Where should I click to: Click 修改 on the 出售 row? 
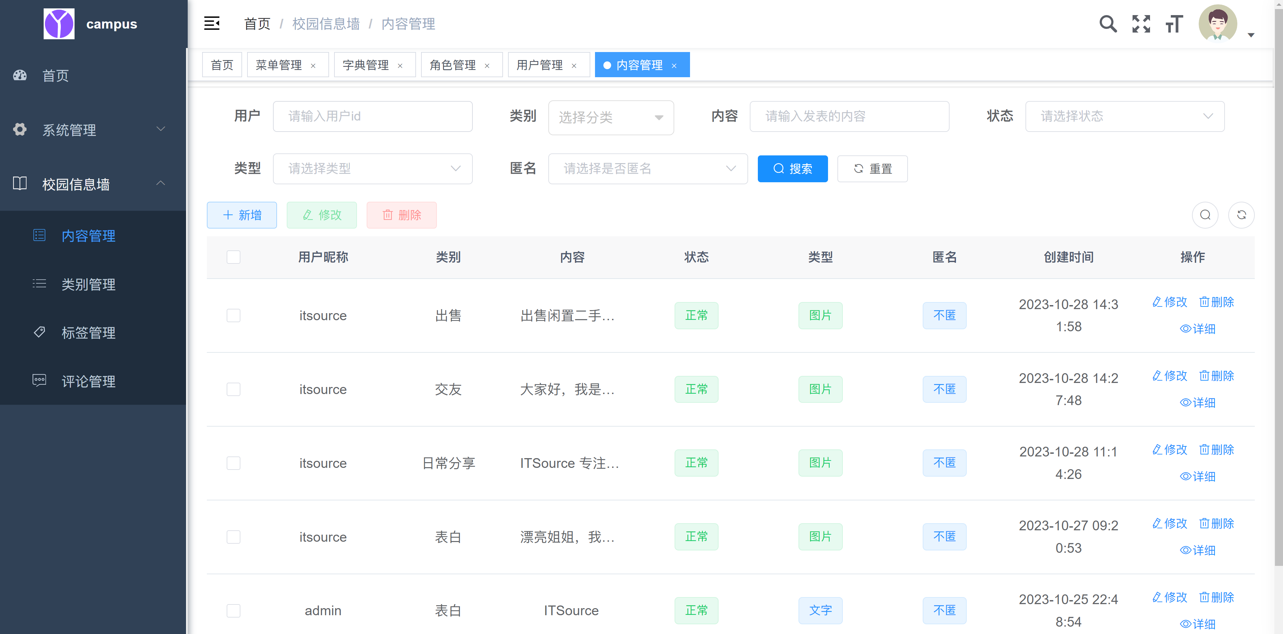[x=1170, y=302]
